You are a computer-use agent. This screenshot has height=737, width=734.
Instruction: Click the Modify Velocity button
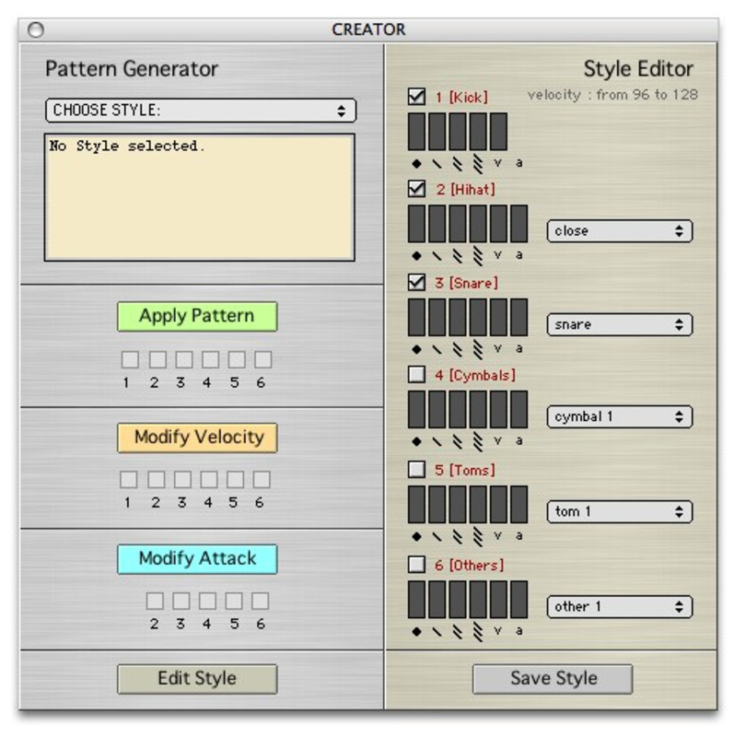[x=197, y=438]
